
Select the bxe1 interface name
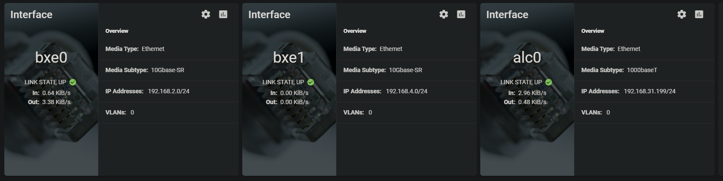click(289, 57)
